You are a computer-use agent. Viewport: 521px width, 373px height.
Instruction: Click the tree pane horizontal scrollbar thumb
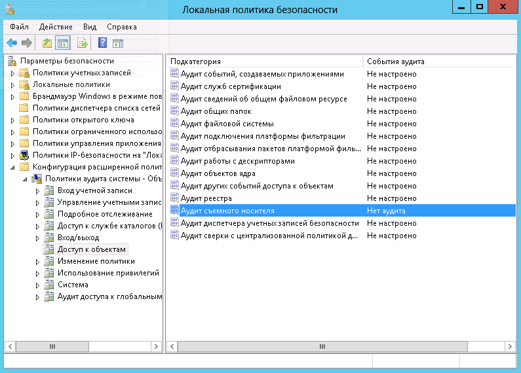pos(52,346)
